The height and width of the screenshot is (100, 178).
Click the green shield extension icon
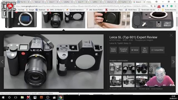(x=171, y=6)
